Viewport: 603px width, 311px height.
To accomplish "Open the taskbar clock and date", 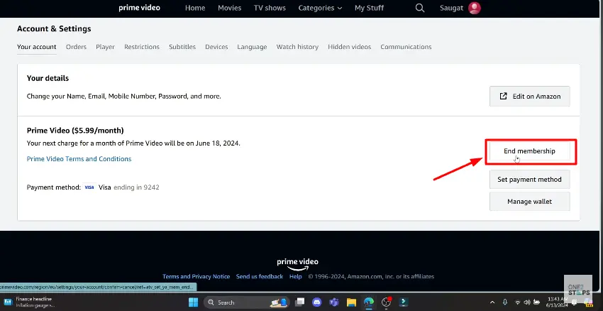I will pos(557,302).
